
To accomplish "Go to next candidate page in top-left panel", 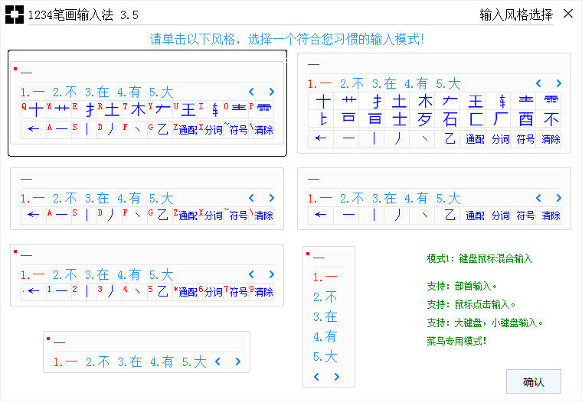I will pos(271,92).
